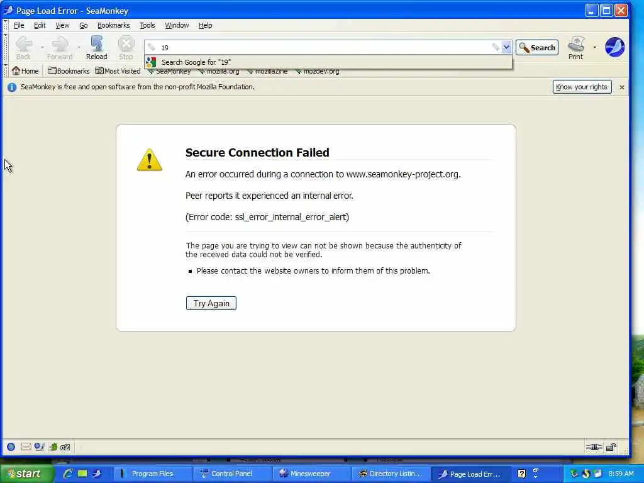Open the Tools menu
Screen dimensions: 644x483
click(x=147, y=25)
